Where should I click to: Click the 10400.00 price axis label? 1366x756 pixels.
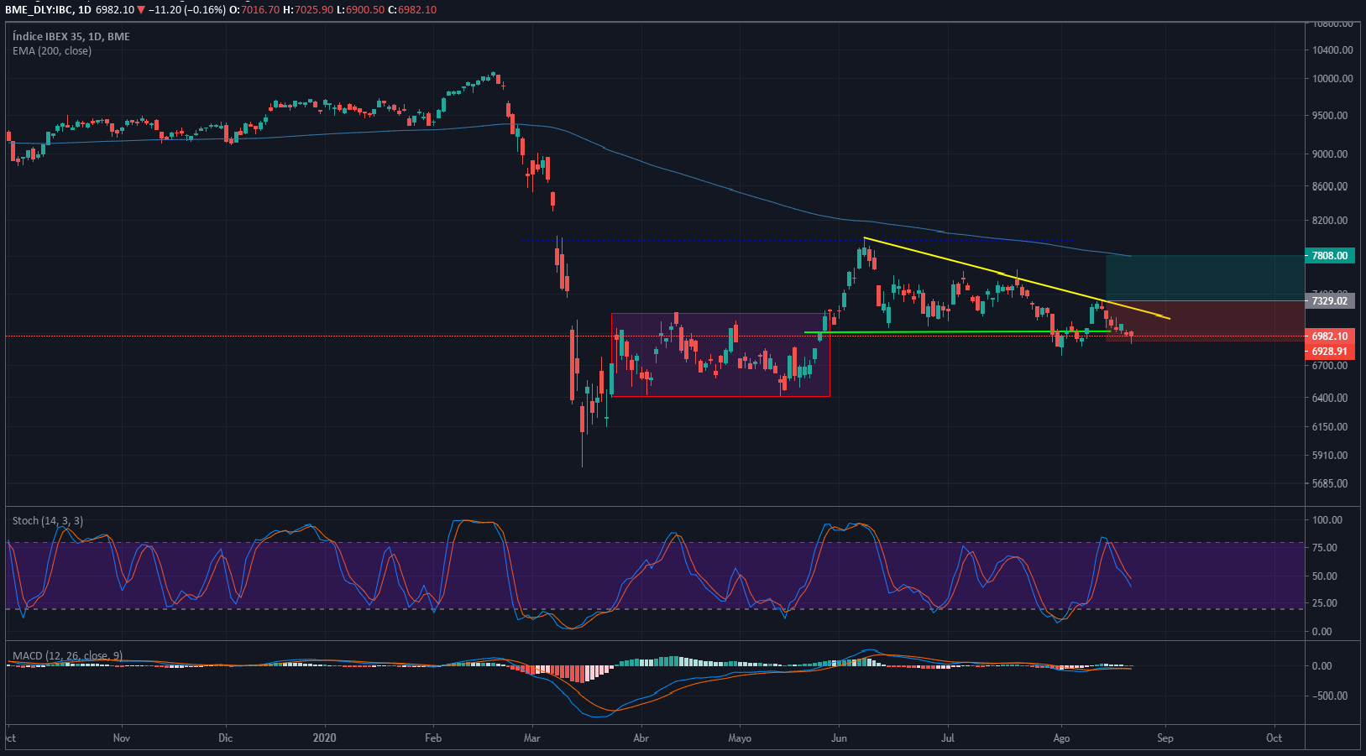(1332, 50)
